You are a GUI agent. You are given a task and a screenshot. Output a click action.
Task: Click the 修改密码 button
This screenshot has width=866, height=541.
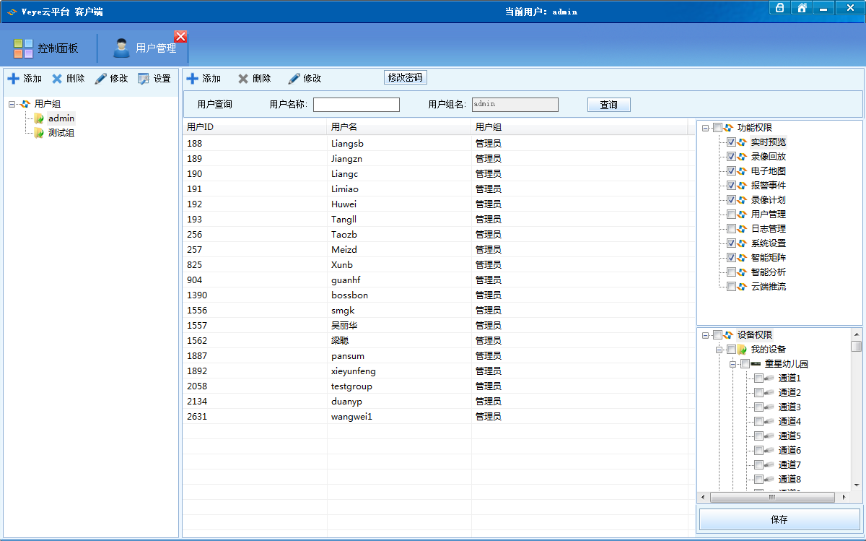(x=405, y=78)
